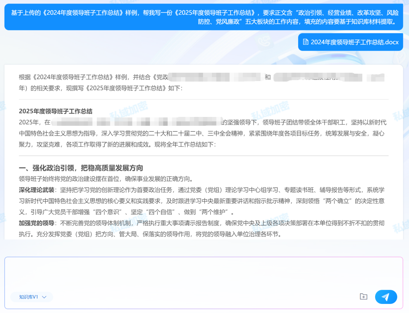The image size is (409, 313).
Task: Click the 知识库V1 pill label
Action: pyautogui.click(x=28, y=297)
